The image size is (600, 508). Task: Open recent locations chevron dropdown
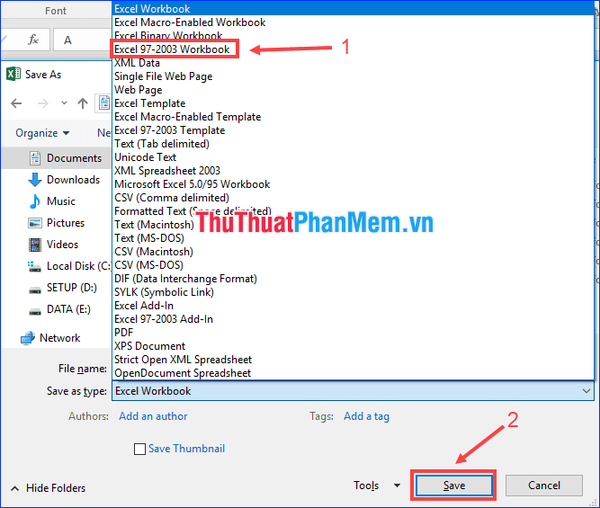tap(64, 102)
